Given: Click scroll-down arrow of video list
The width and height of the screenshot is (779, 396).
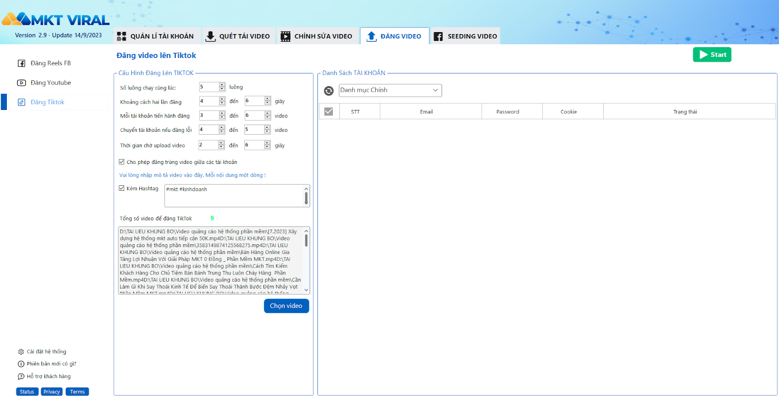Looking at the screenshot, I should tap(306, 290).
